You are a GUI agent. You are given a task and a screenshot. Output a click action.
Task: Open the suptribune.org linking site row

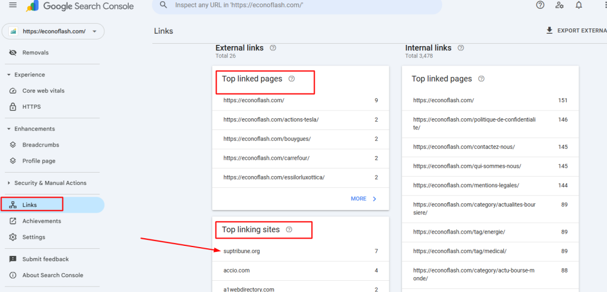301,251
